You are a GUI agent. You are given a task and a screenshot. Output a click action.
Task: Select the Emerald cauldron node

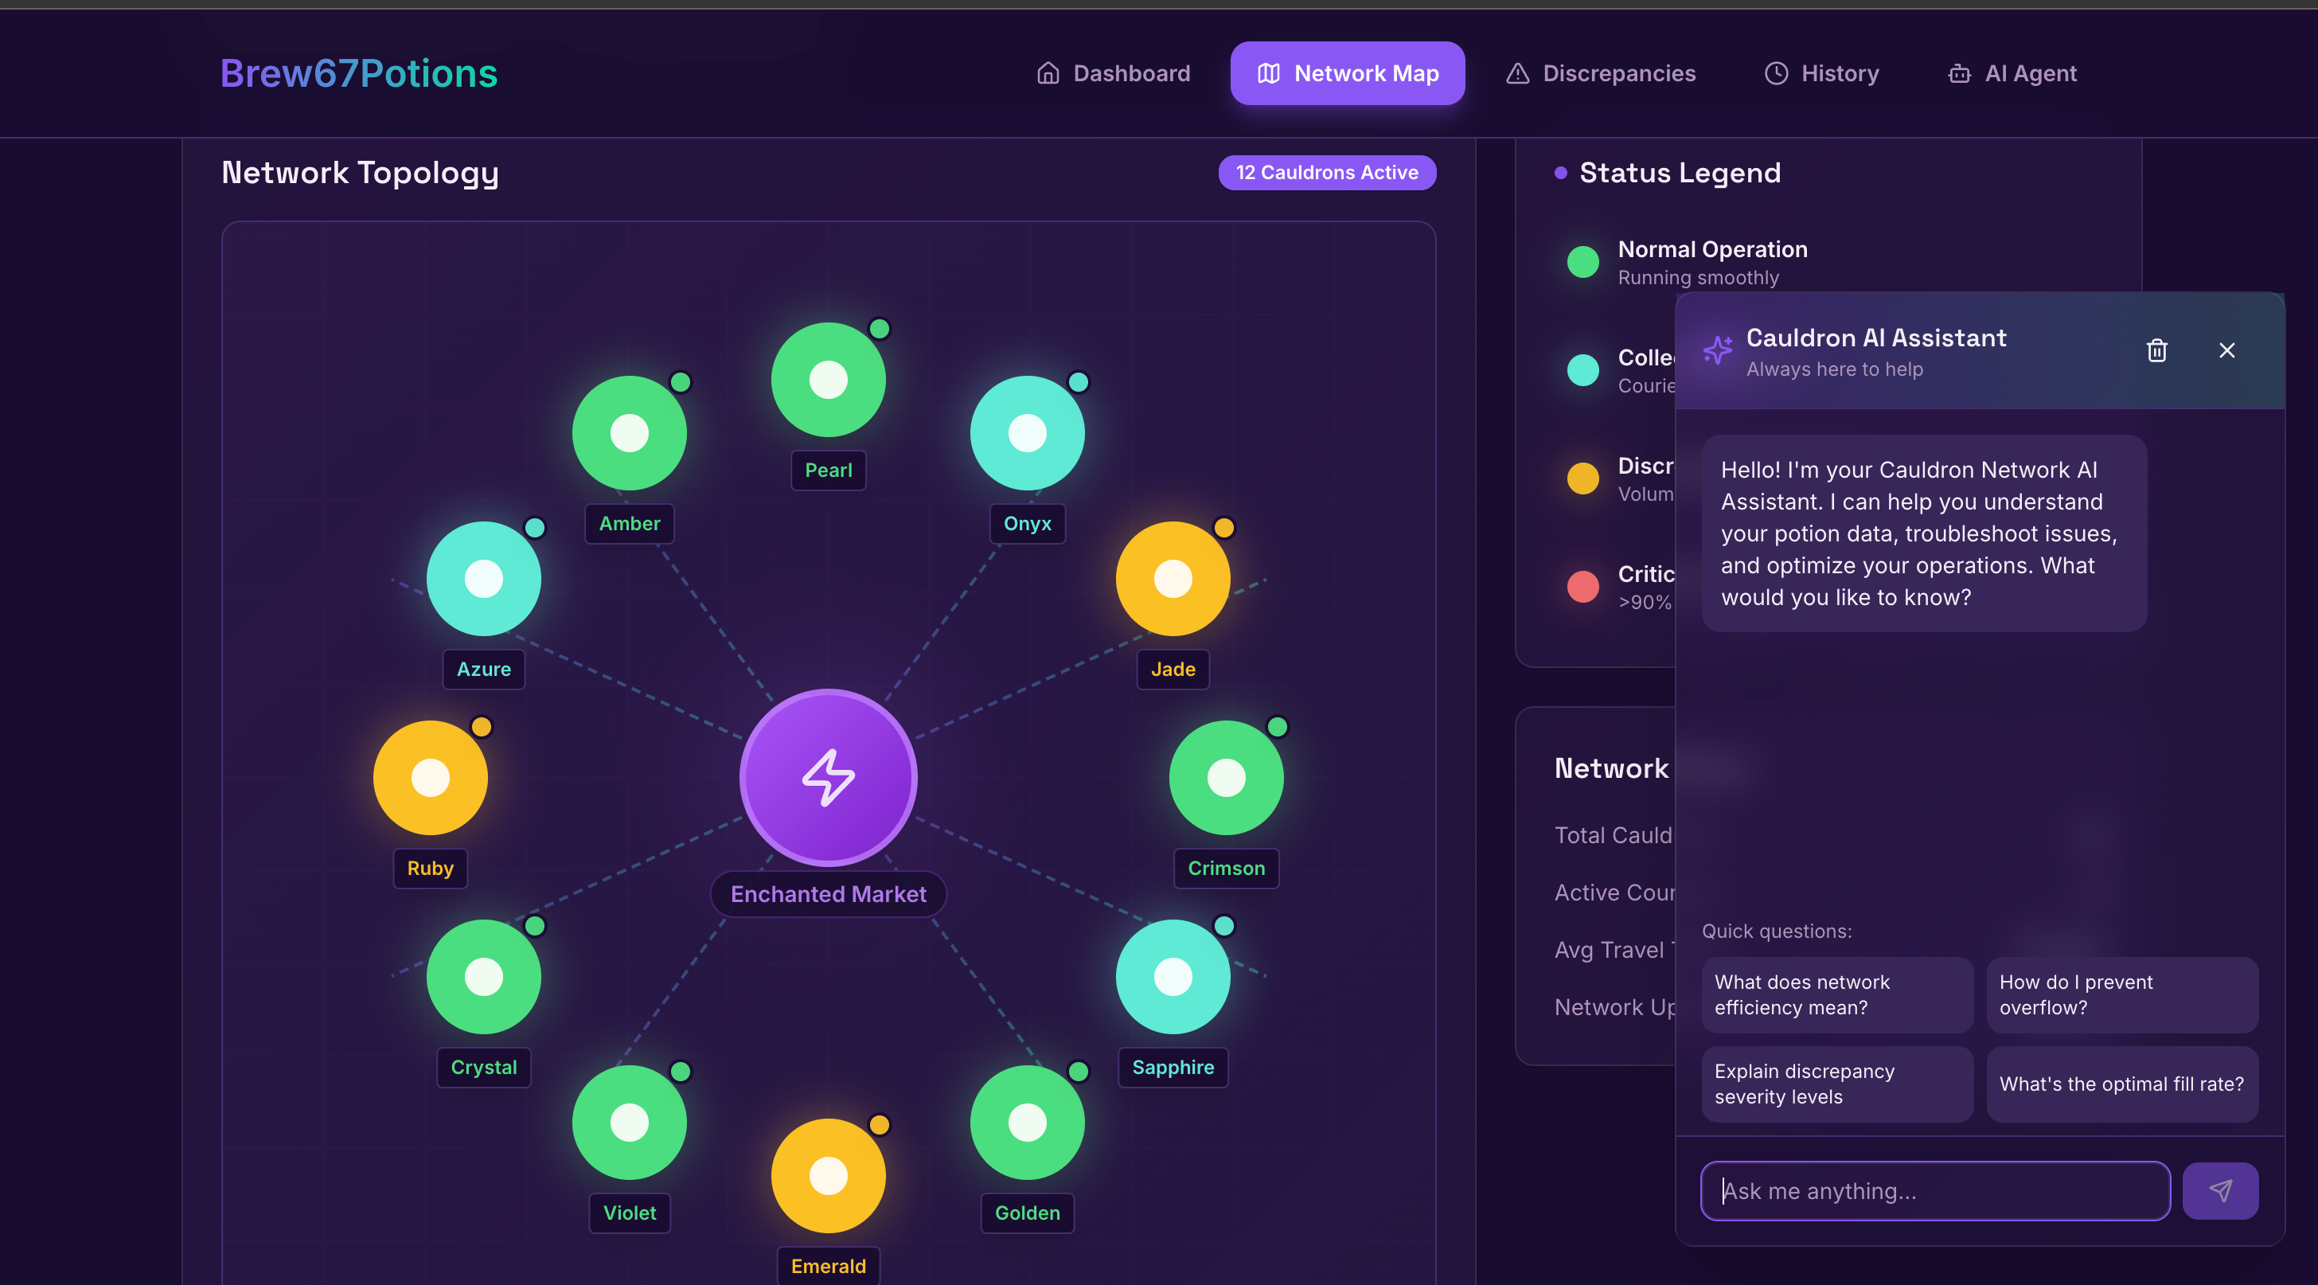coord(828,1175)
